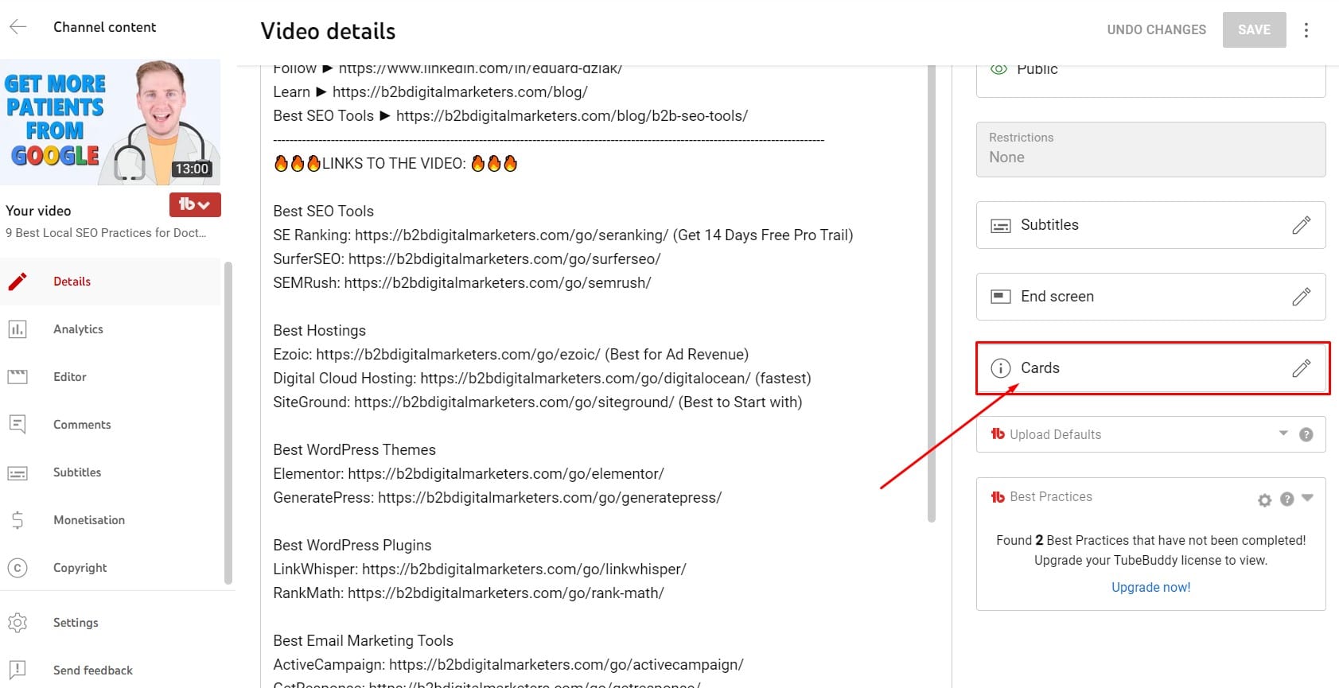Edit End screen using the pencil icon
This screenshot has height=688, width=1339.
point(1302,297)
